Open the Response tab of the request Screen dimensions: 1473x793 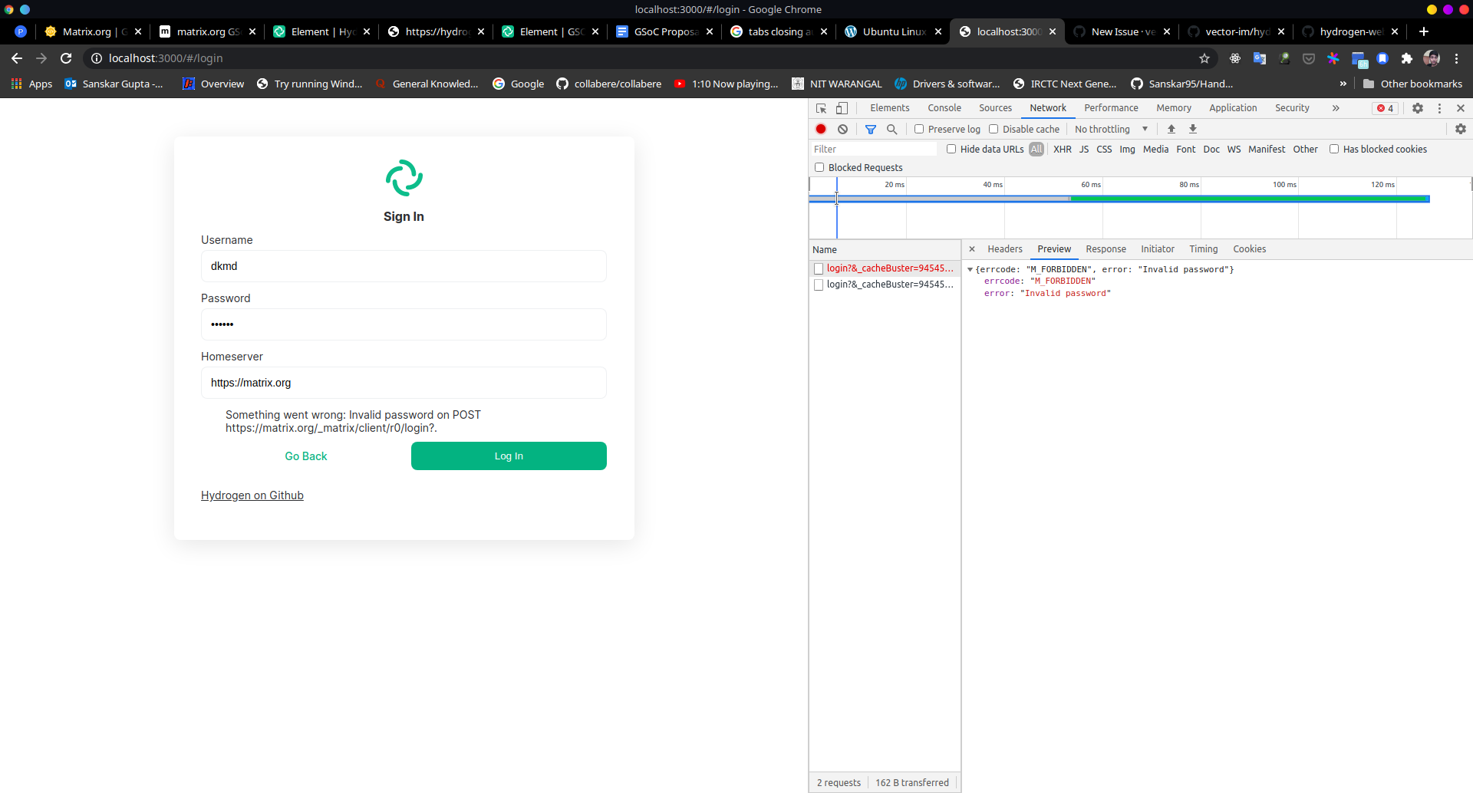(x=1106, y=249)
